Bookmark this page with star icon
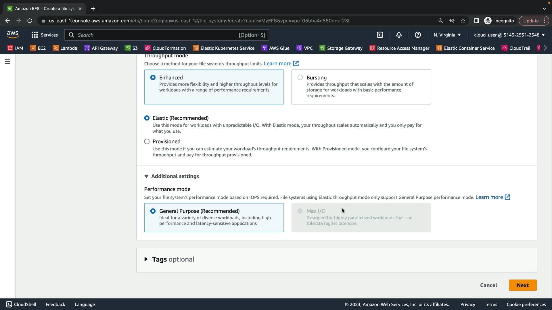Screen dimensions: 552x310 463,21
